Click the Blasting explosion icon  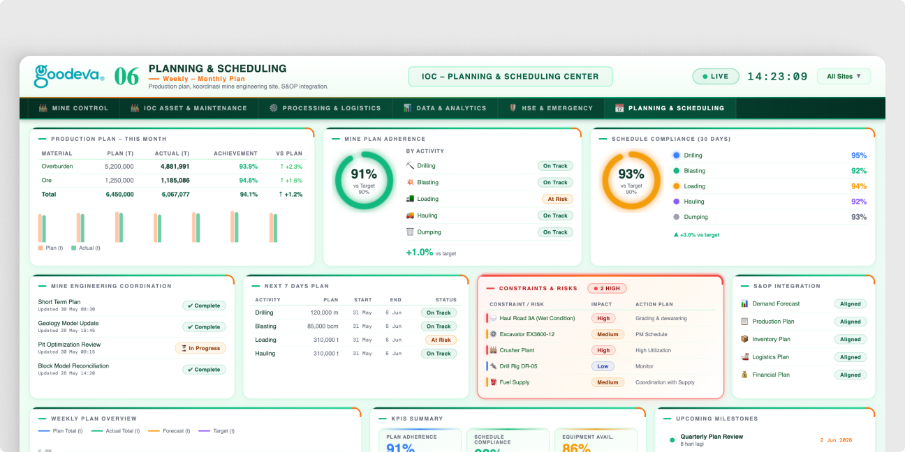pyautogui.click(x=410, y=182)
